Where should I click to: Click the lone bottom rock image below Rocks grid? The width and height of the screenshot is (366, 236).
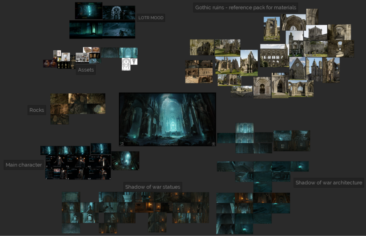(x=60, y=119)
